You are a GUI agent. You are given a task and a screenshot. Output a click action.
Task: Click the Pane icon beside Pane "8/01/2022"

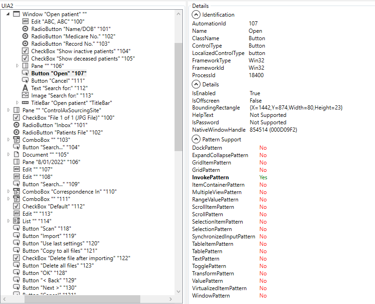[x=17, y=162]
